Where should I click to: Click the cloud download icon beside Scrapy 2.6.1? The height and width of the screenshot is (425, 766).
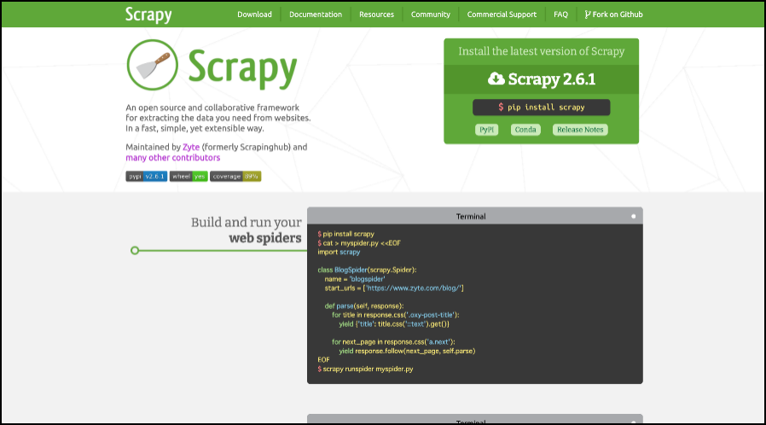coord(496,79)
